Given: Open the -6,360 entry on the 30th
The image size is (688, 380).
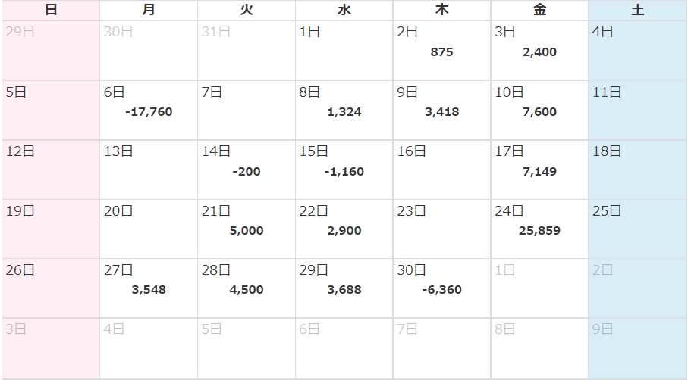Looking at the screenshot, I should (441, 290).
